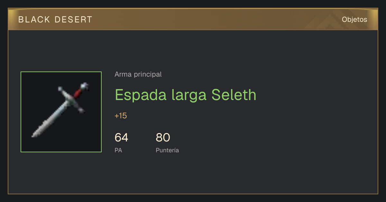Click the PA stat label
The image size is (386, 202).
[x=118, y=150]
